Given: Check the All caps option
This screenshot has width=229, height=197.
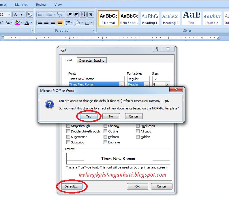Looking at the screenshot, I should coord(138,131).
